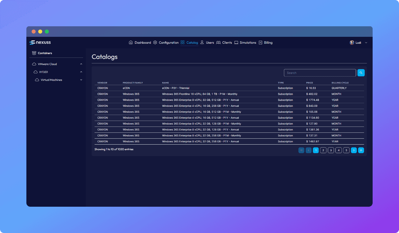This screenshot has height=233, width=399.
Task: Click the Dashboard home icon
Action: [131, 42]
